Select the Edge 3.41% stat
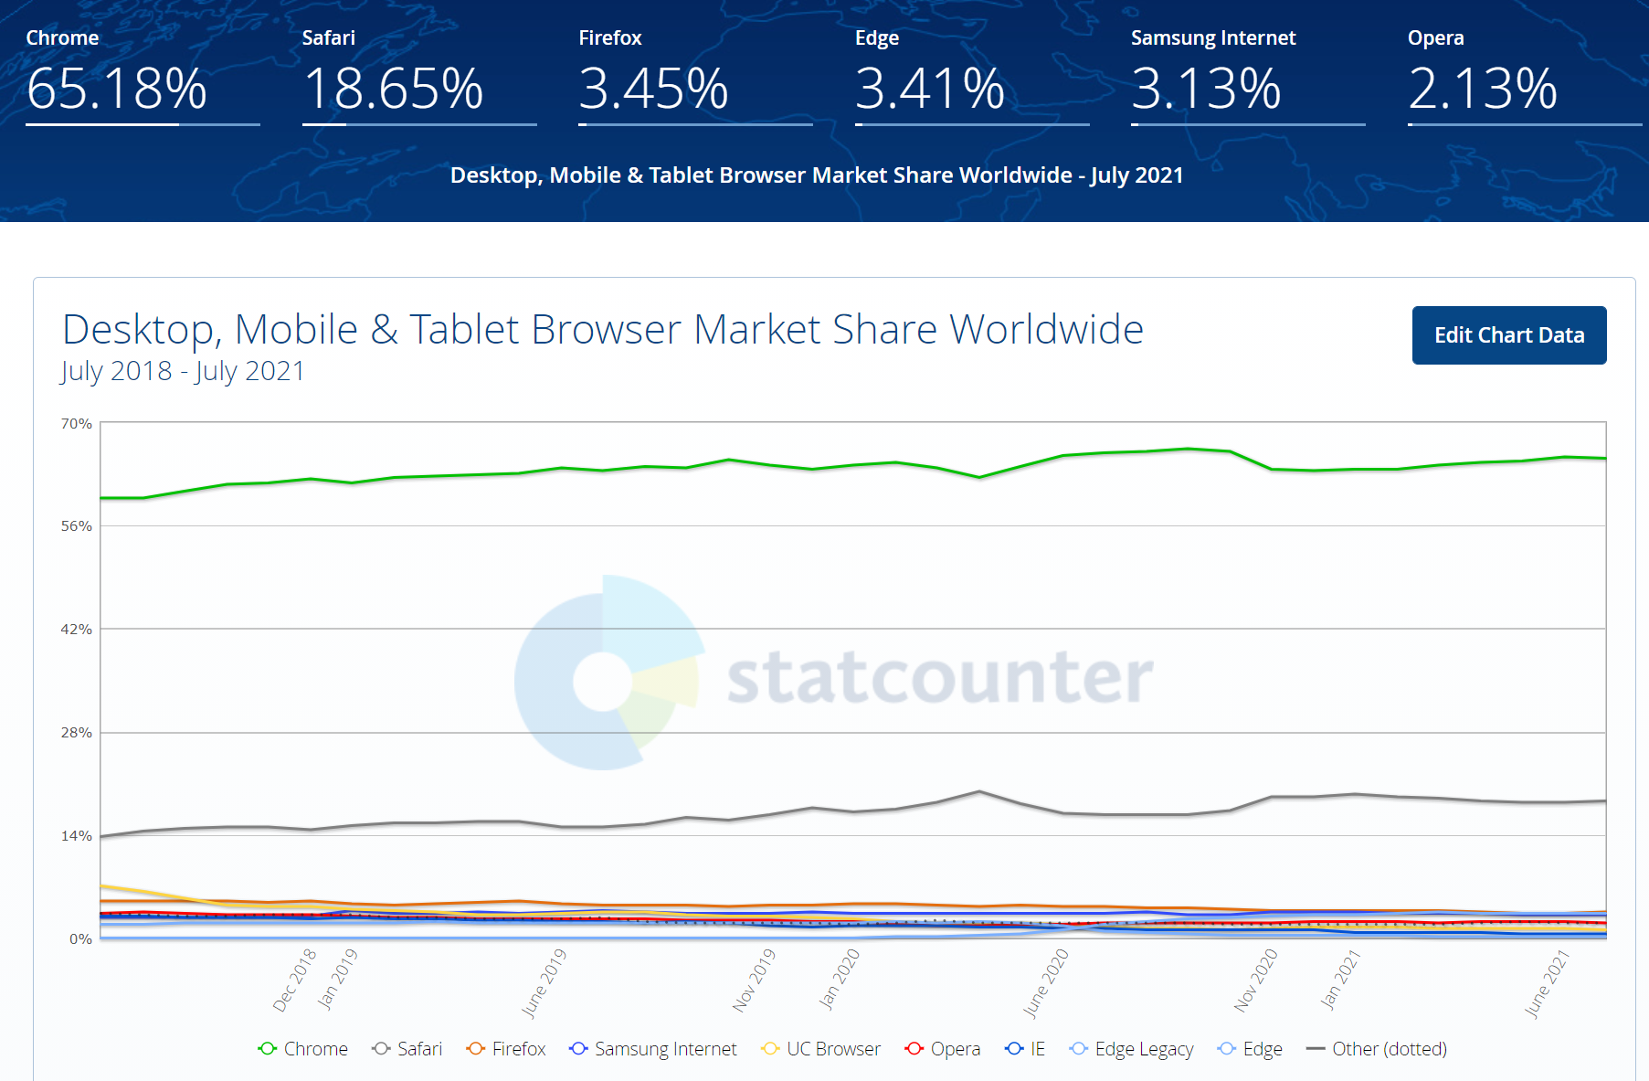This screenshot has width=1649, height=1081. 972,76
